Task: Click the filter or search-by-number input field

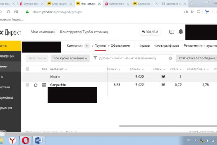Action: [133, 58]
